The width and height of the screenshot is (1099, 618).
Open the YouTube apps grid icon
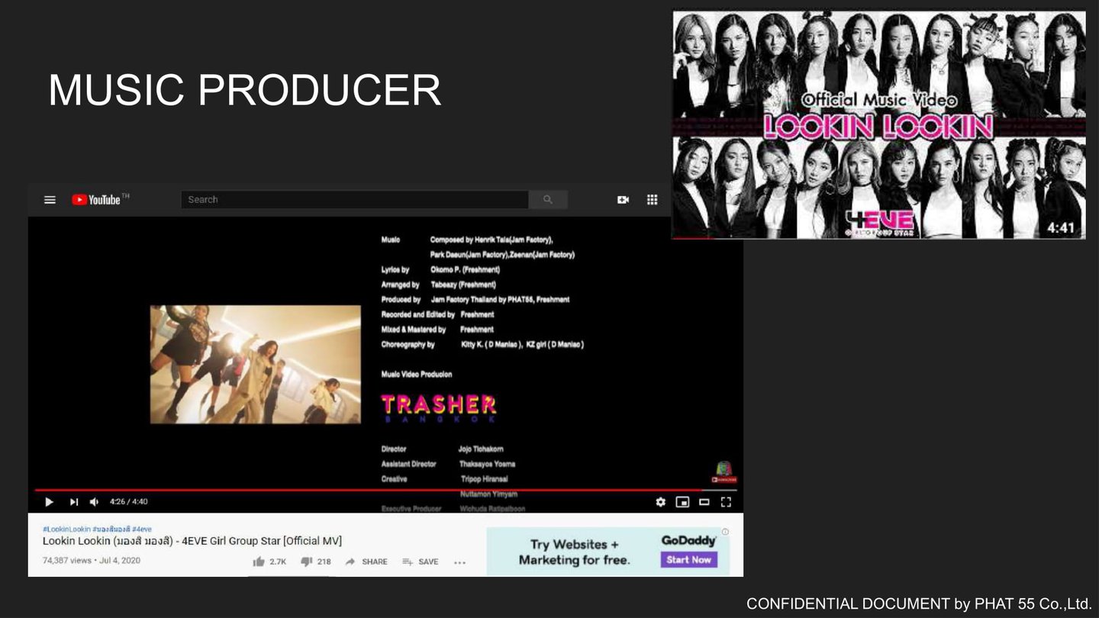coord(652,200)
